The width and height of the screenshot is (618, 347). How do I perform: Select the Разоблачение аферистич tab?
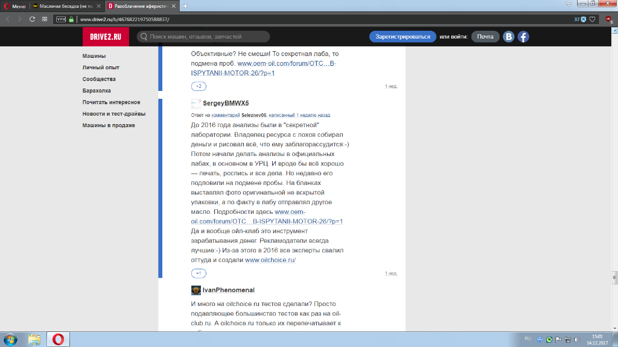(x=138, y=6)
